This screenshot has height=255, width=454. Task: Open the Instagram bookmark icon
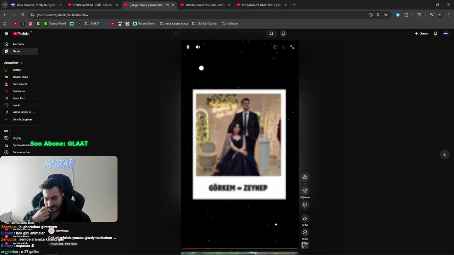tap(31, 24)
